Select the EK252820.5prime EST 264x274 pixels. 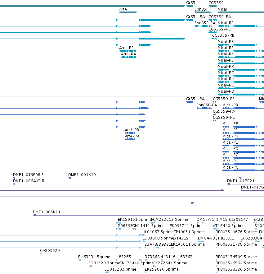click(x=146, y=273)
